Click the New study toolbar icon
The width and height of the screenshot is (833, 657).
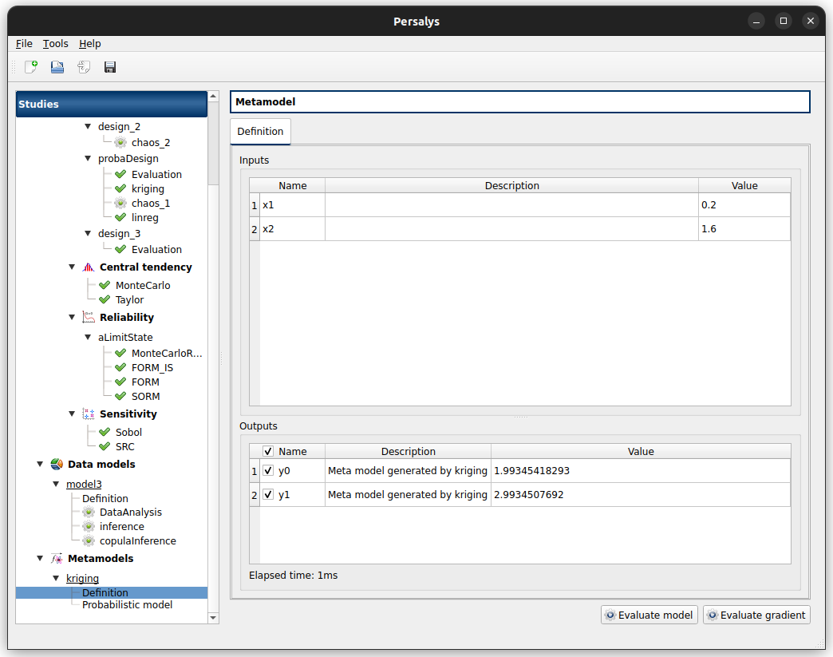[x=30, y=67]
